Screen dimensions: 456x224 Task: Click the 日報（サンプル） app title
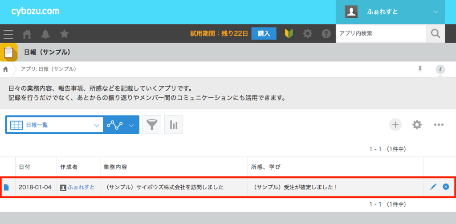[x=48, y=52]
